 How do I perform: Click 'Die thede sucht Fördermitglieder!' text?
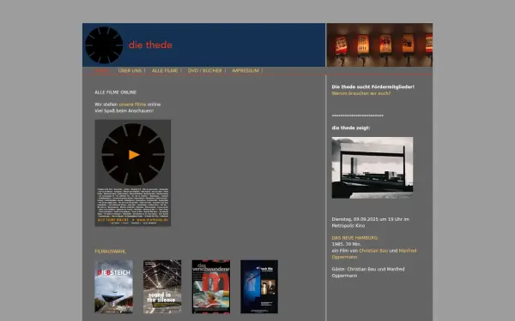click(373, 86)
